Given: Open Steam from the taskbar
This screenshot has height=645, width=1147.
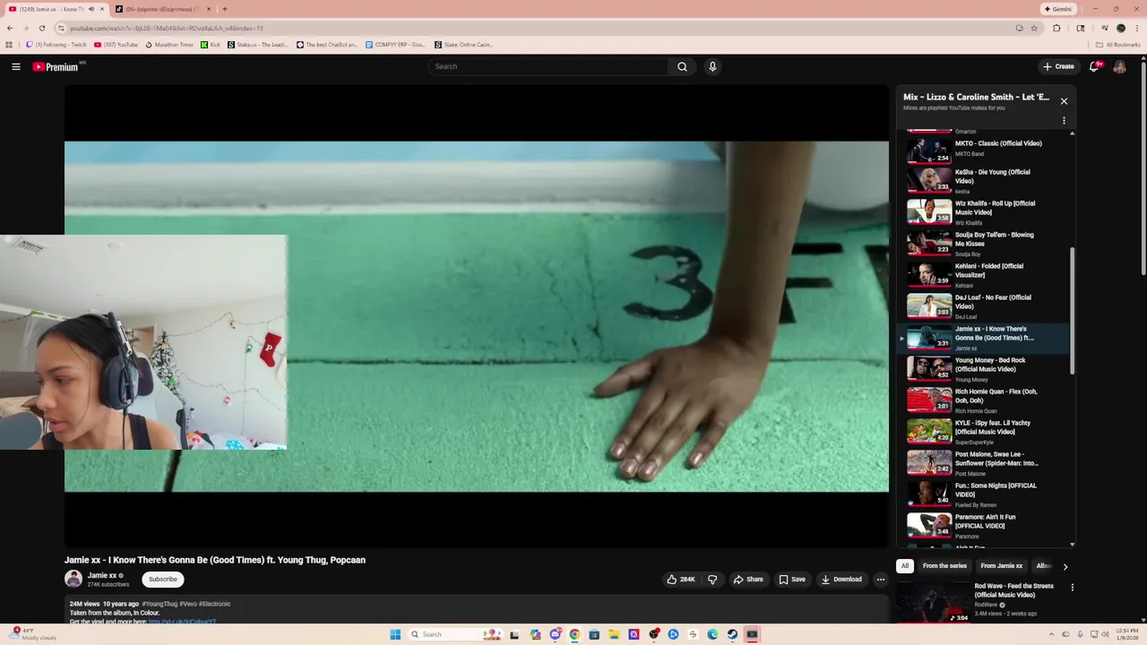Looking at the screenshot, I should pyautogui.click(x=732, y=634).
